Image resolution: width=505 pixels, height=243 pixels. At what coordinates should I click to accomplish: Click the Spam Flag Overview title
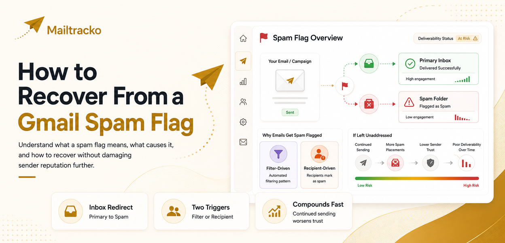pyautogui.click(x=308, y=38)
